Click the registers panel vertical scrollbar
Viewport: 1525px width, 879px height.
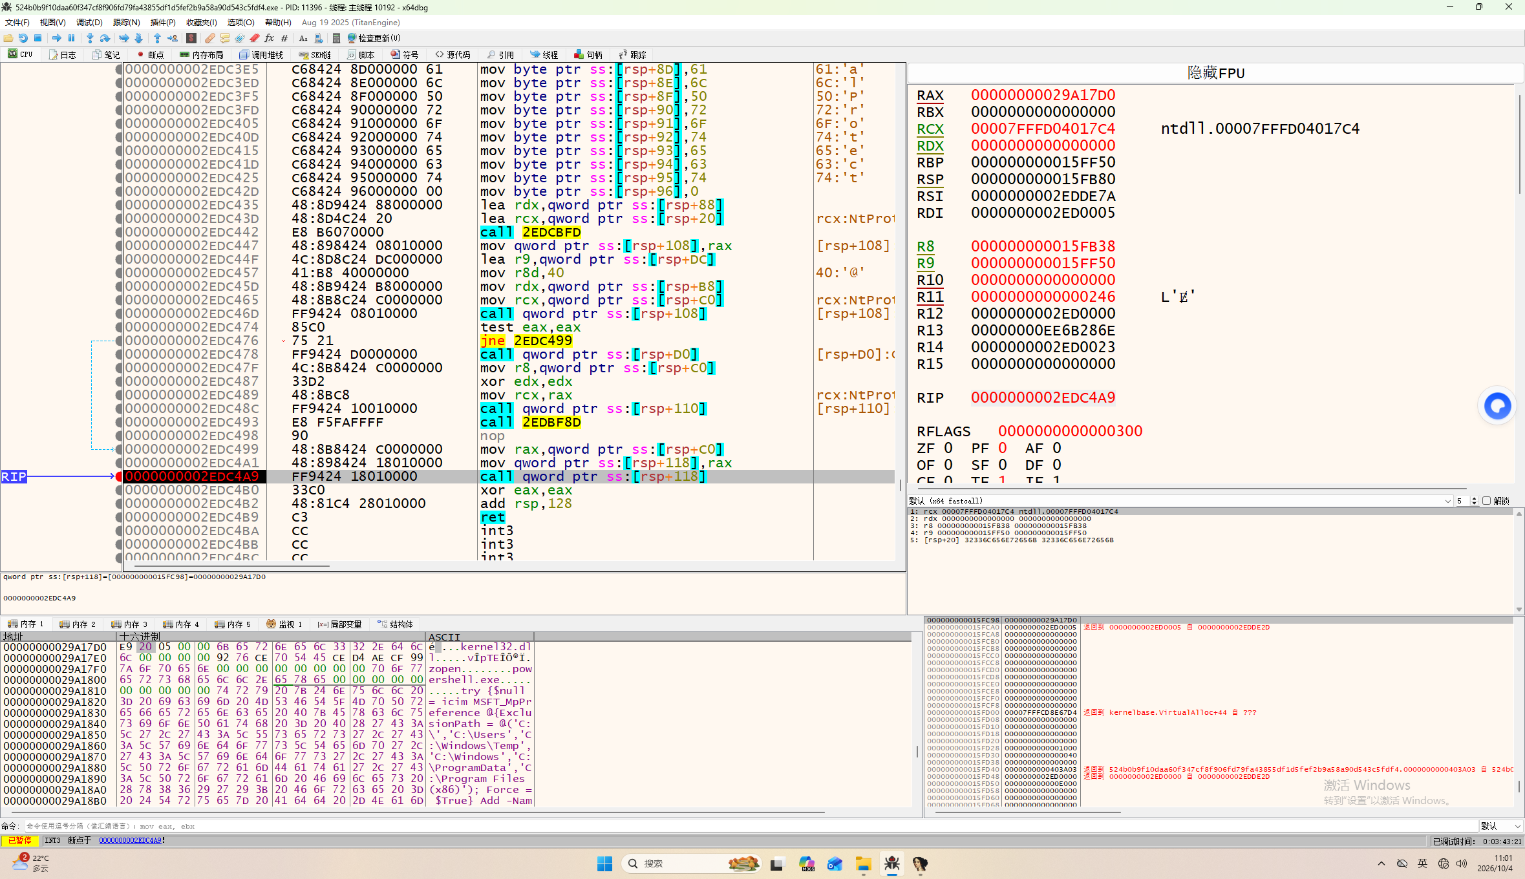tap(1519, 284)
